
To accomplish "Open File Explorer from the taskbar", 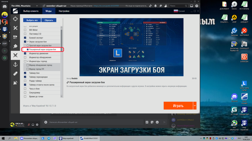I will pos(15,138).
